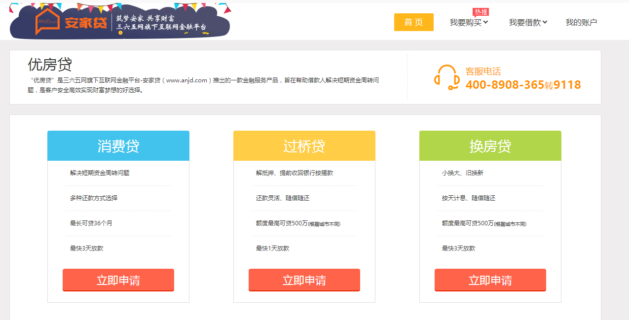Select the green 换房贷 card header
This screenshot has height=320, width=629.
[x=490, y=146]
